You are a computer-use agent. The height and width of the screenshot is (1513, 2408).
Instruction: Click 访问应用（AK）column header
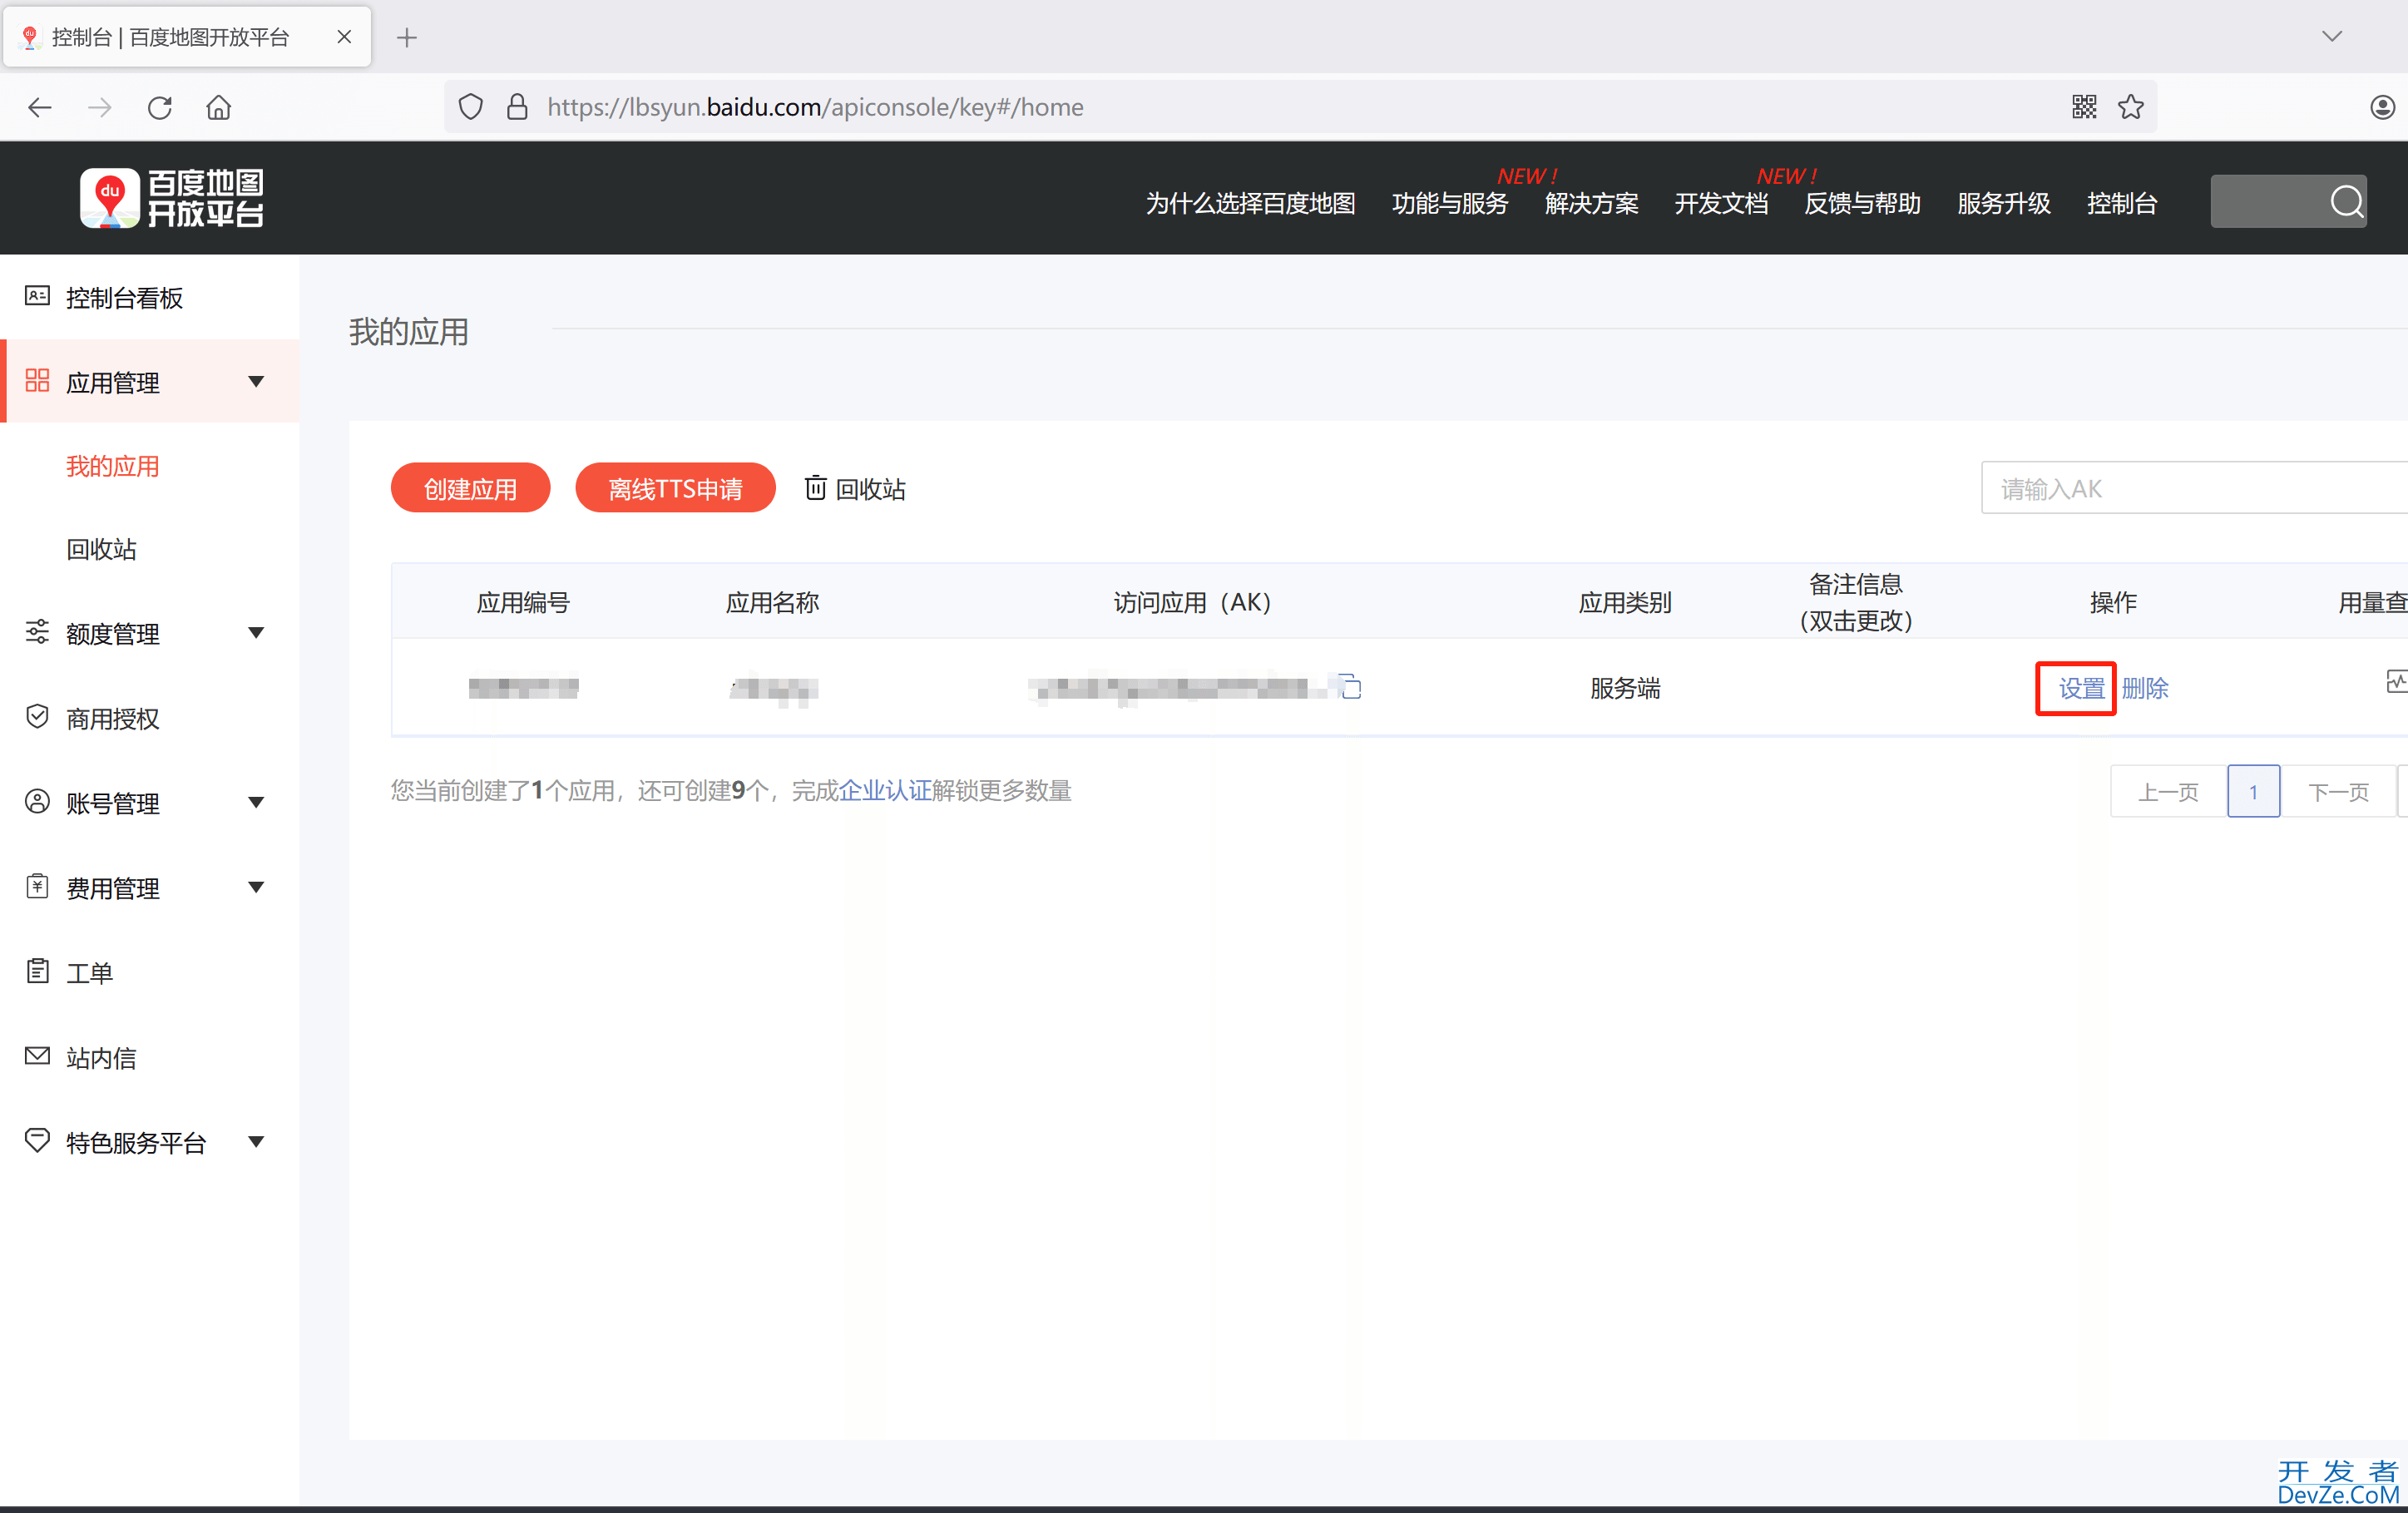coord(1192,602)
